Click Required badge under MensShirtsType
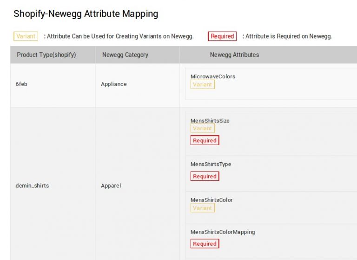Screen dimensions: 357x260 point(205,176)
